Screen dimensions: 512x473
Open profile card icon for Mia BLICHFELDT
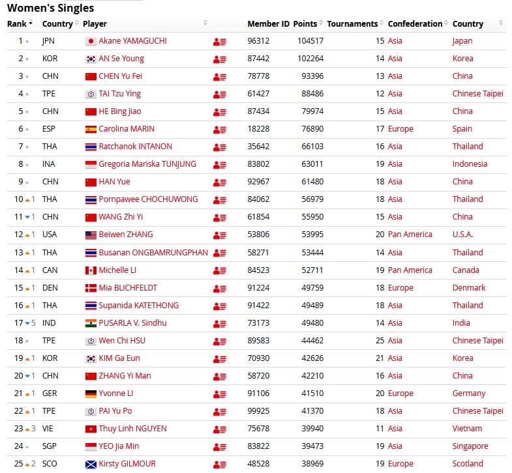point(219,289)
